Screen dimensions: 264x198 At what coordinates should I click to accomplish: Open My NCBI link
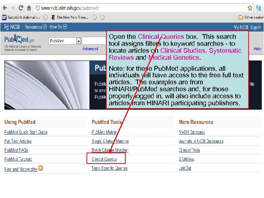pos(241,27)
